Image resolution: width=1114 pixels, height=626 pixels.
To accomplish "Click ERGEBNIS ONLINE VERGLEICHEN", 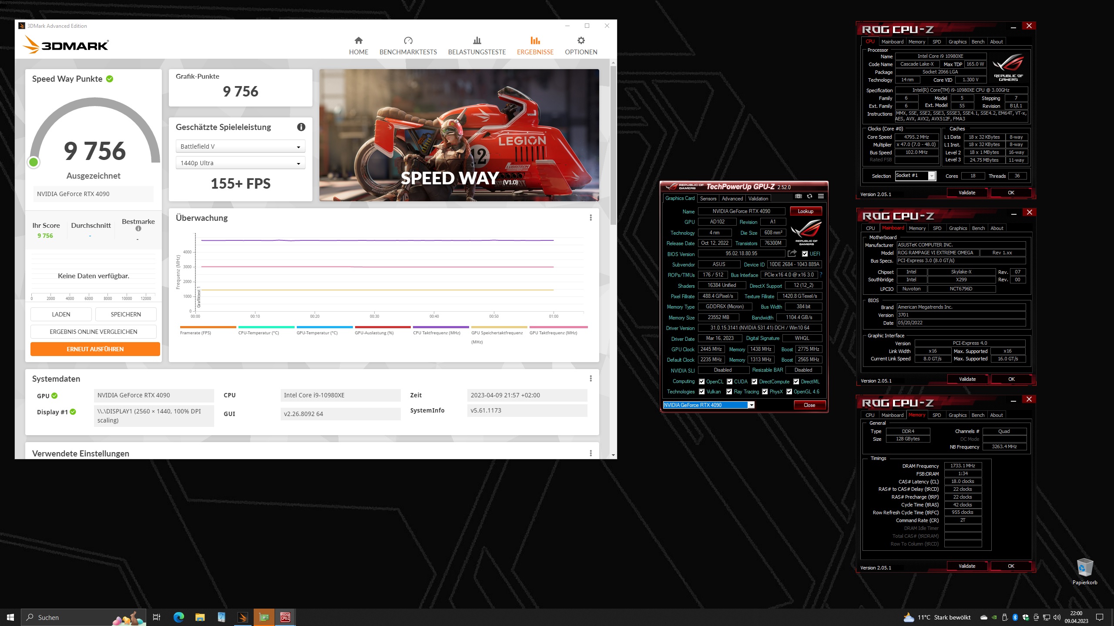I will coord(94,332).
